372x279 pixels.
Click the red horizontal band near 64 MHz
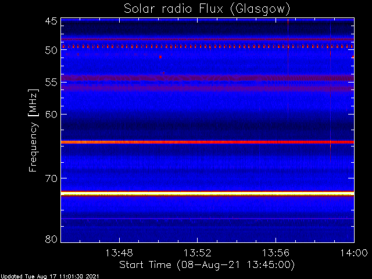[x=208, y=142]
